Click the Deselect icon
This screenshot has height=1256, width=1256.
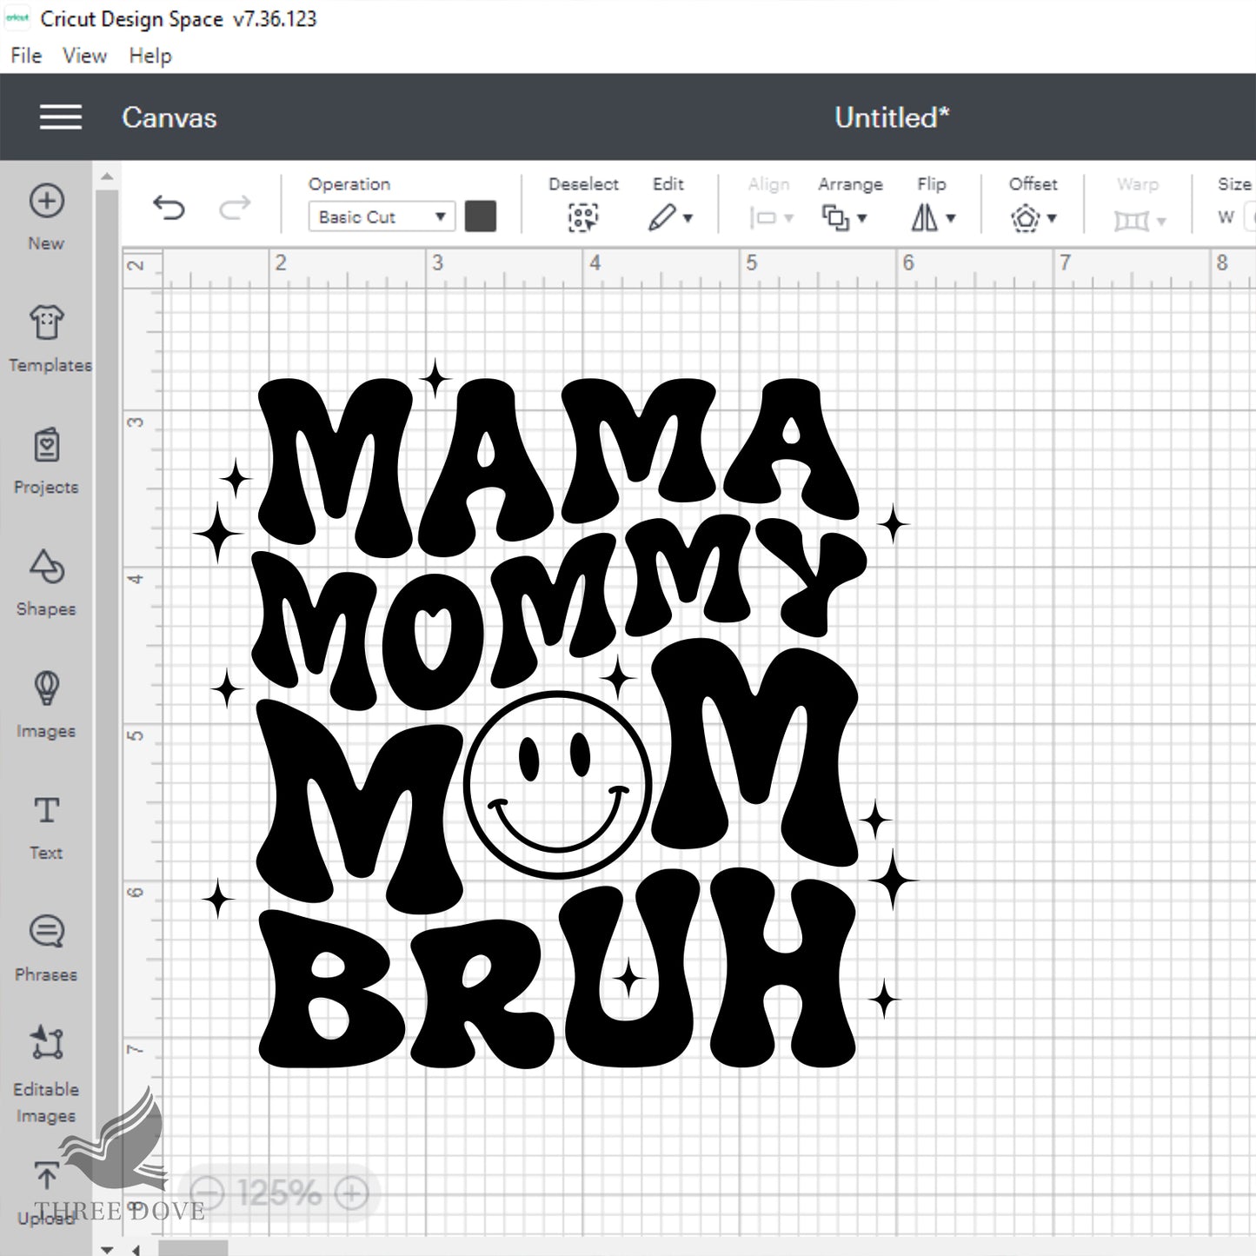583,217
